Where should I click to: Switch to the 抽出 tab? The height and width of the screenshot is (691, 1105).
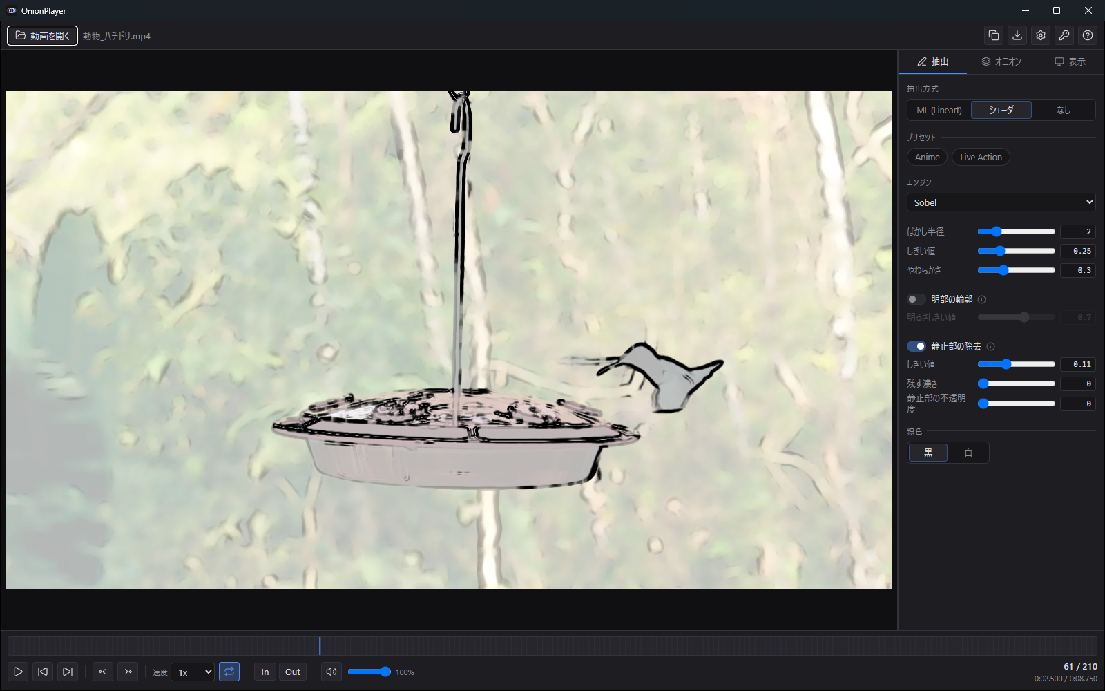point(932,61)
